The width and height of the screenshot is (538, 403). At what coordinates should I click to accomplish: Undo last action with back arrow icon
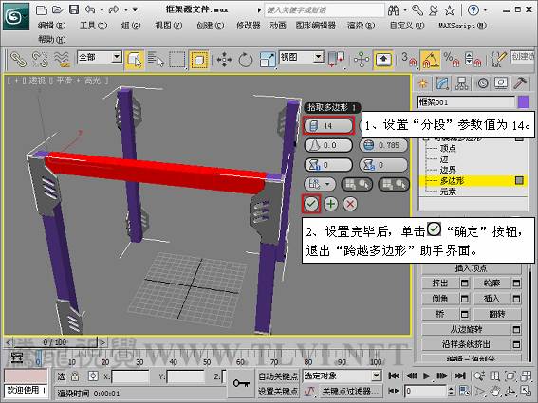[90, 9]
